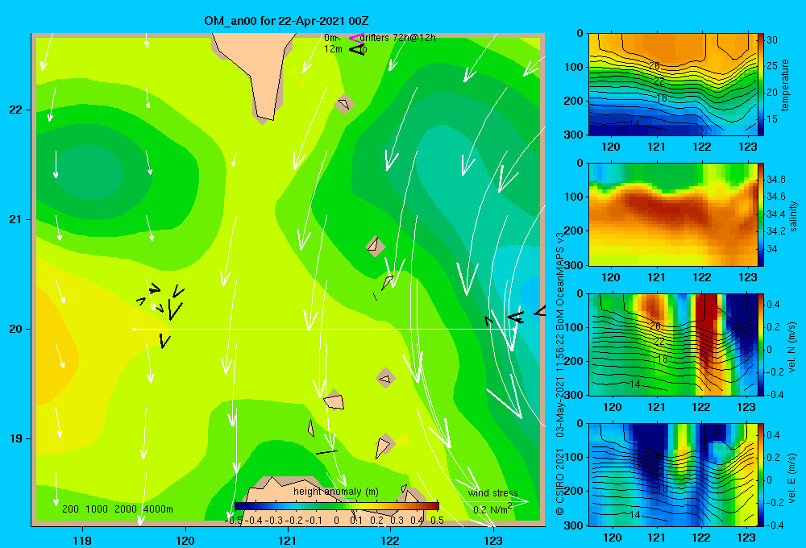Click latitude label '22' on main map
This screenshot has height=548, width=806.
[16, 110]
